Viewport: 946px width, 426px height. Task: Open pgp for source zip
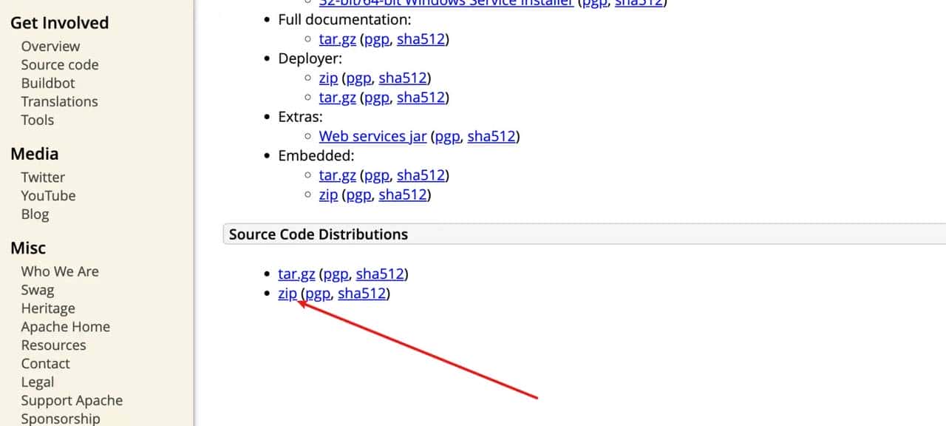(x=319, y=294)
